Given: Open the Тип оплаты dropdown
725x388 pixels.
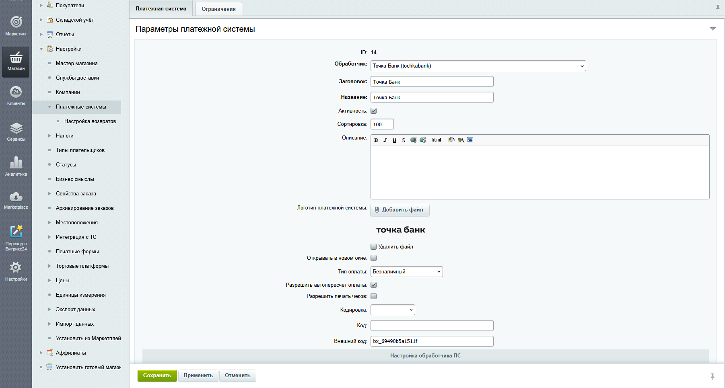Looking at the screenshot, I should 406,272.
